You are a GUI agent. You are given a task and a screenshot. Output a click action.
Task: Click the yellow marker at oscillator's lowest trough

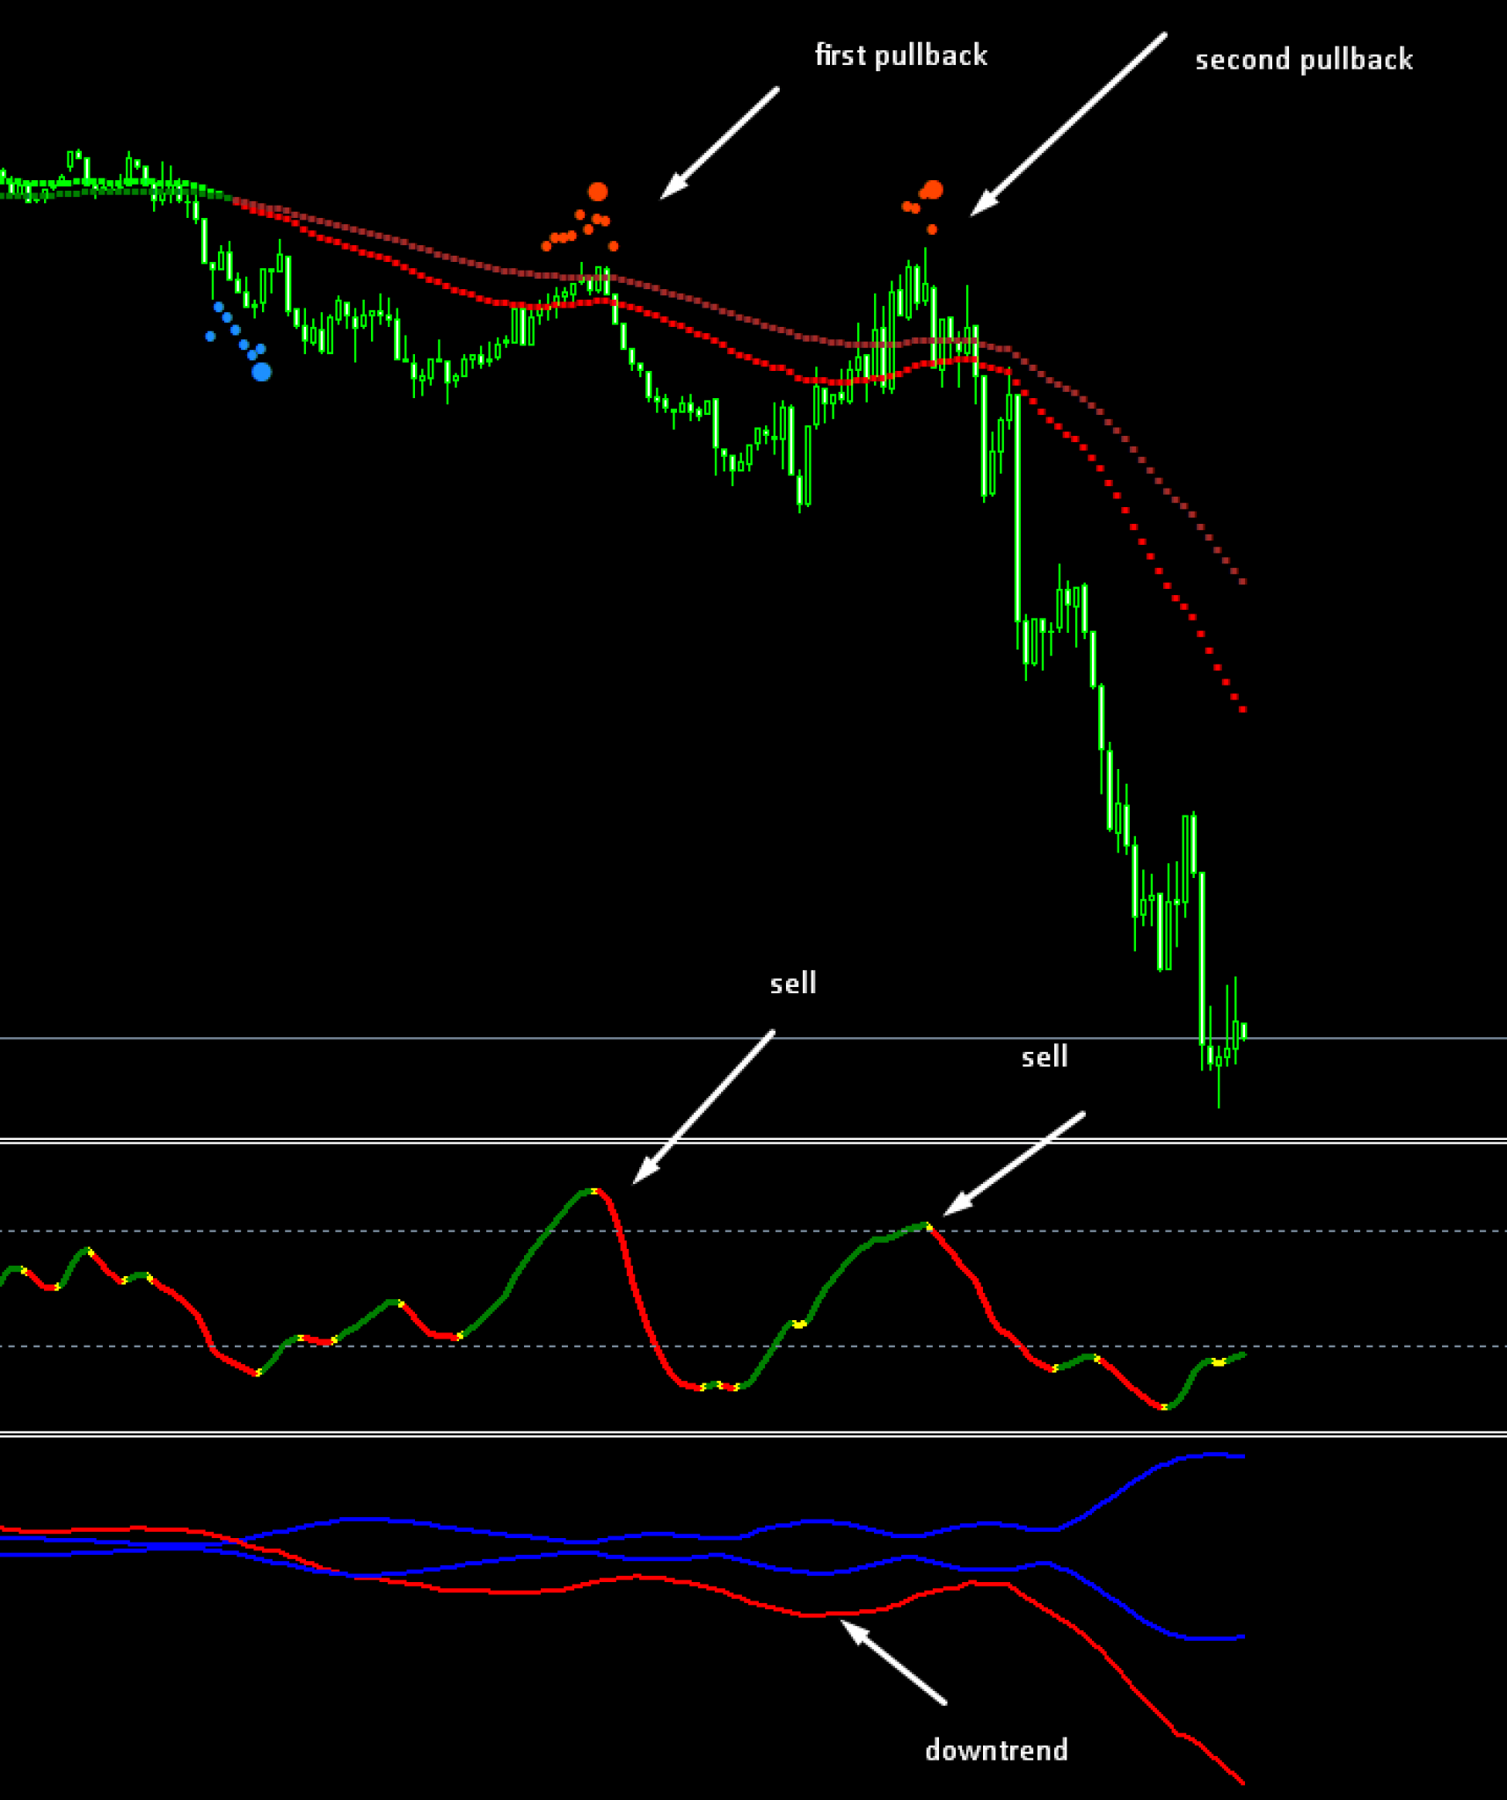(x=1164, y=1407)
